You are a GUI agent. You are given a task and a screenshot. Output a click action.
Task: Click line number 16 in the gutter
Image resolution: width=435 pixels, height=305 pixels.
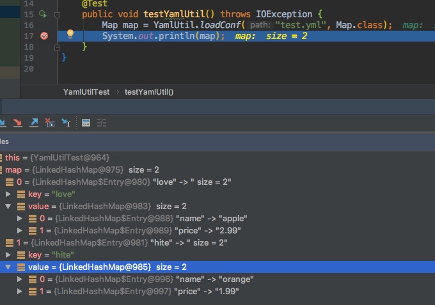pyautogui.click(x=29, y=25)
